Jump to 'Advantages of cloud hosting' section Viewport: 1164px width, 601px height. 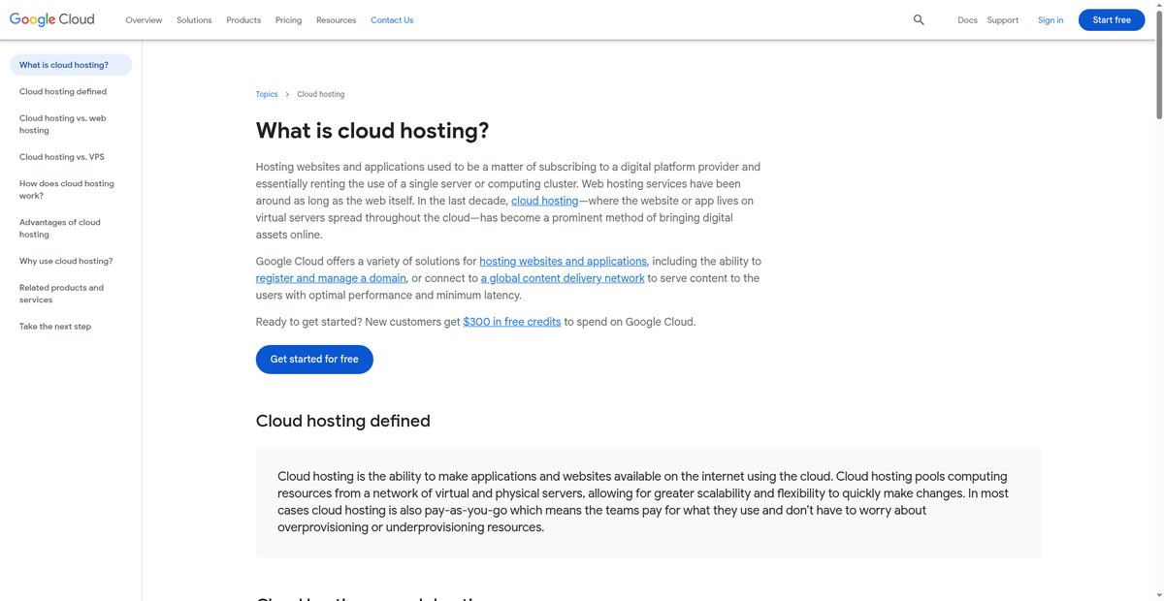click(x=60, y=228)
